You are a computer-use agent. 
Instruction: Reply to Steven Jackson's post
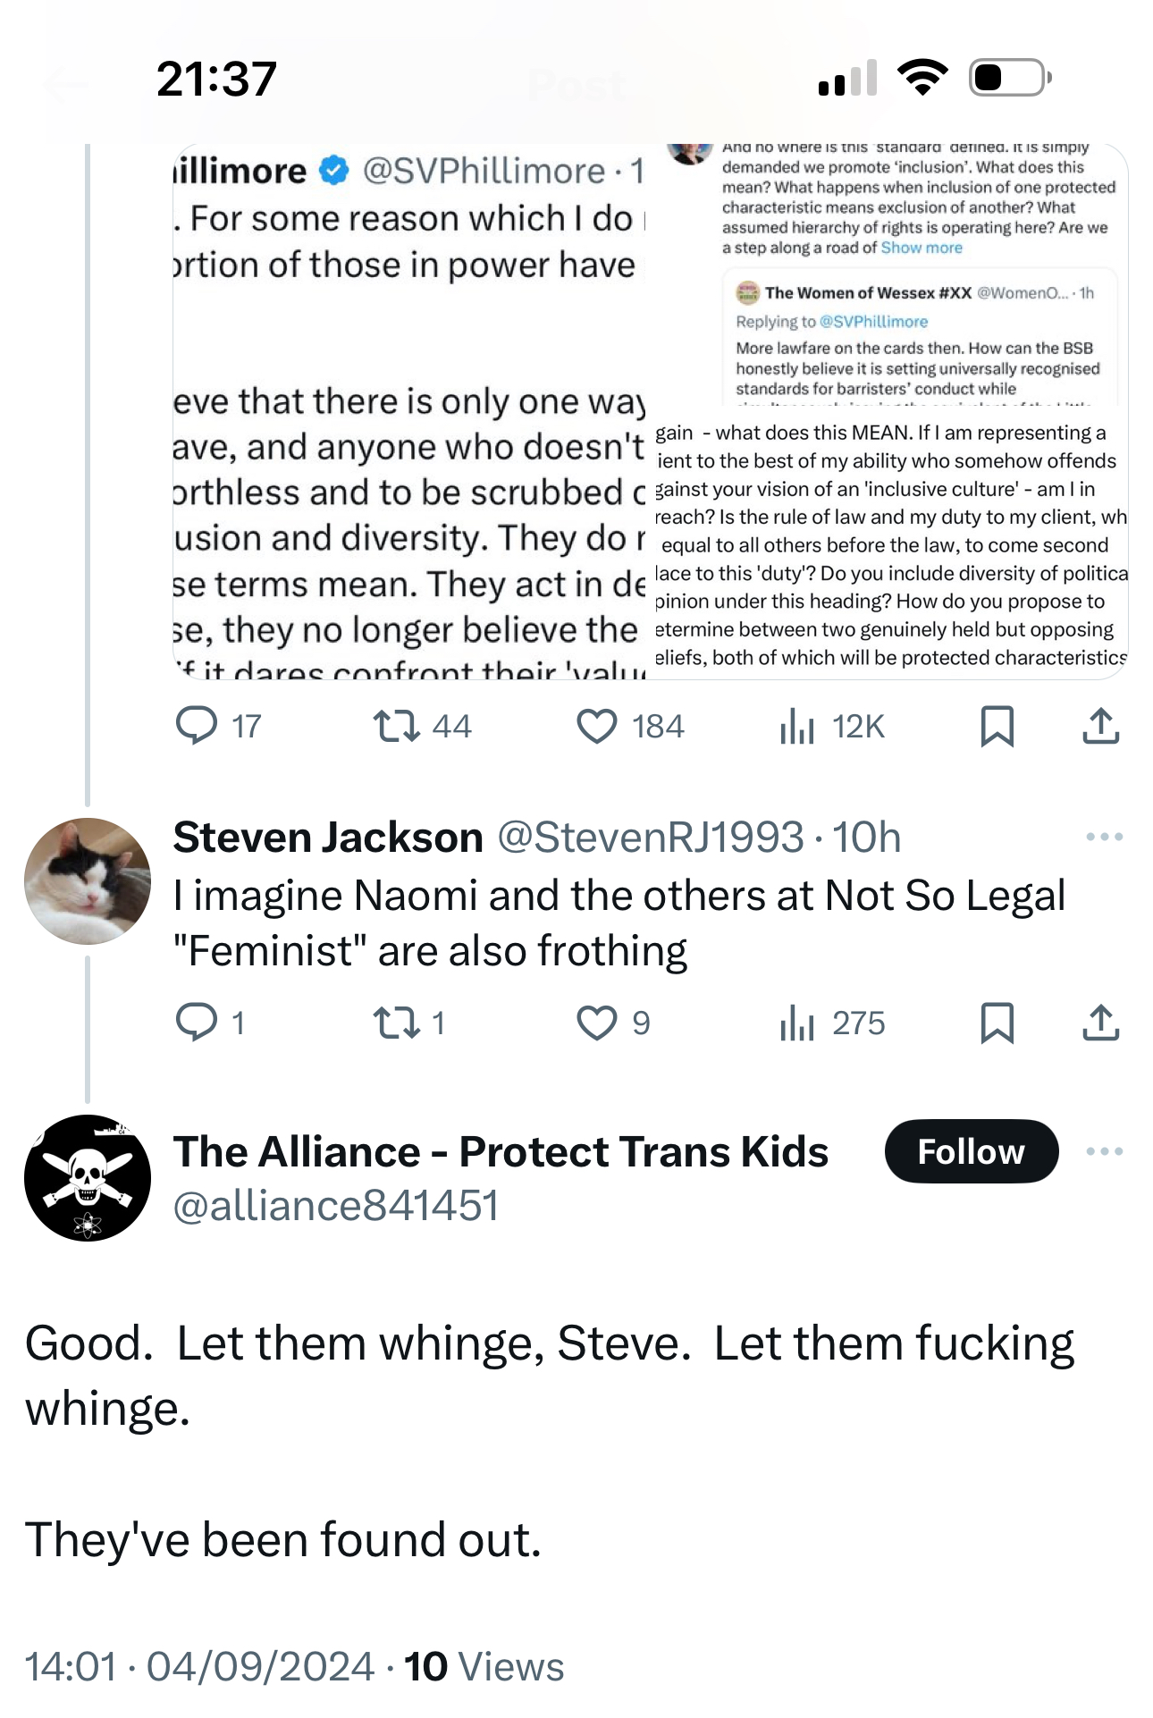197,1023
